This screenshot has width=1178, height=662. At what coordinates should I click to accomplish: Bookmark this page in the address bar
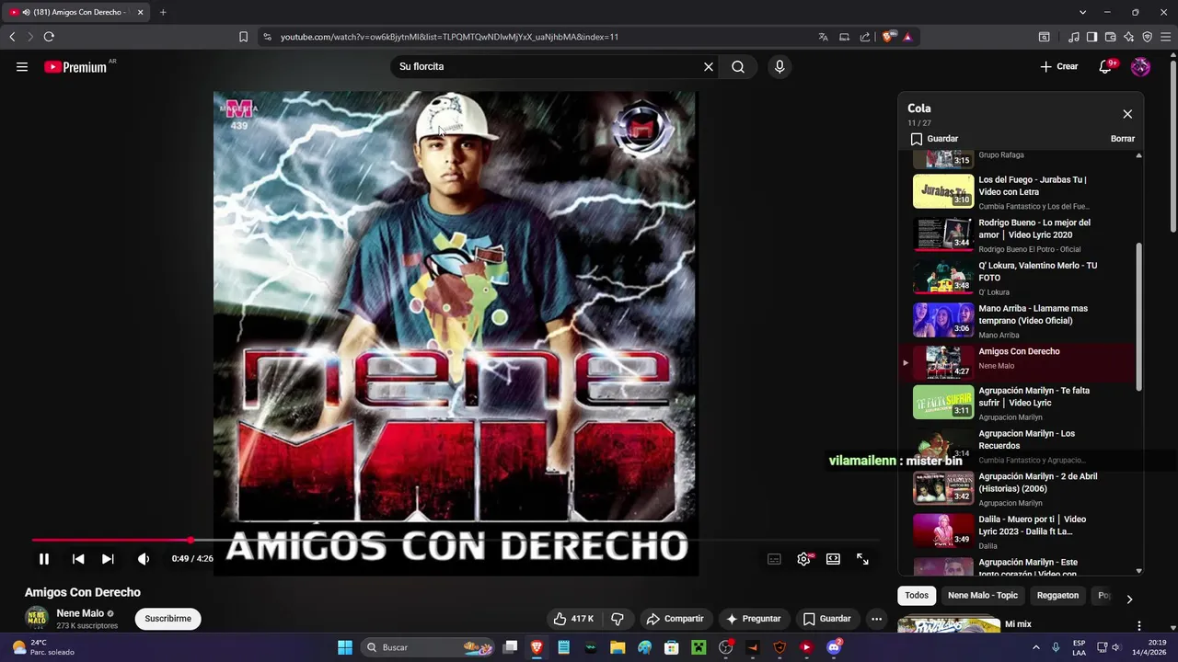[243, 37]
